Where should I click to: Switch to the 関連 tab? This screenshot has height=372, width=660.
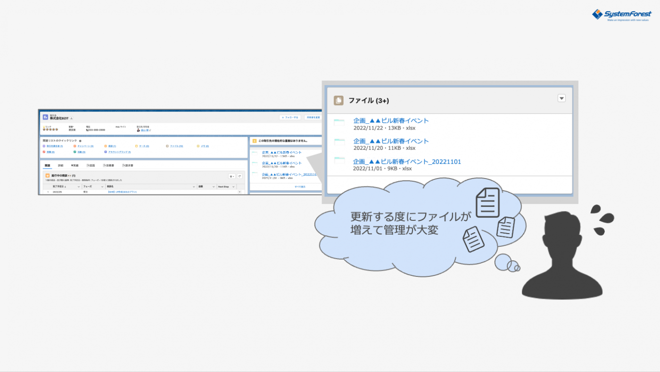pyautogui.click(x=47, y=165)
